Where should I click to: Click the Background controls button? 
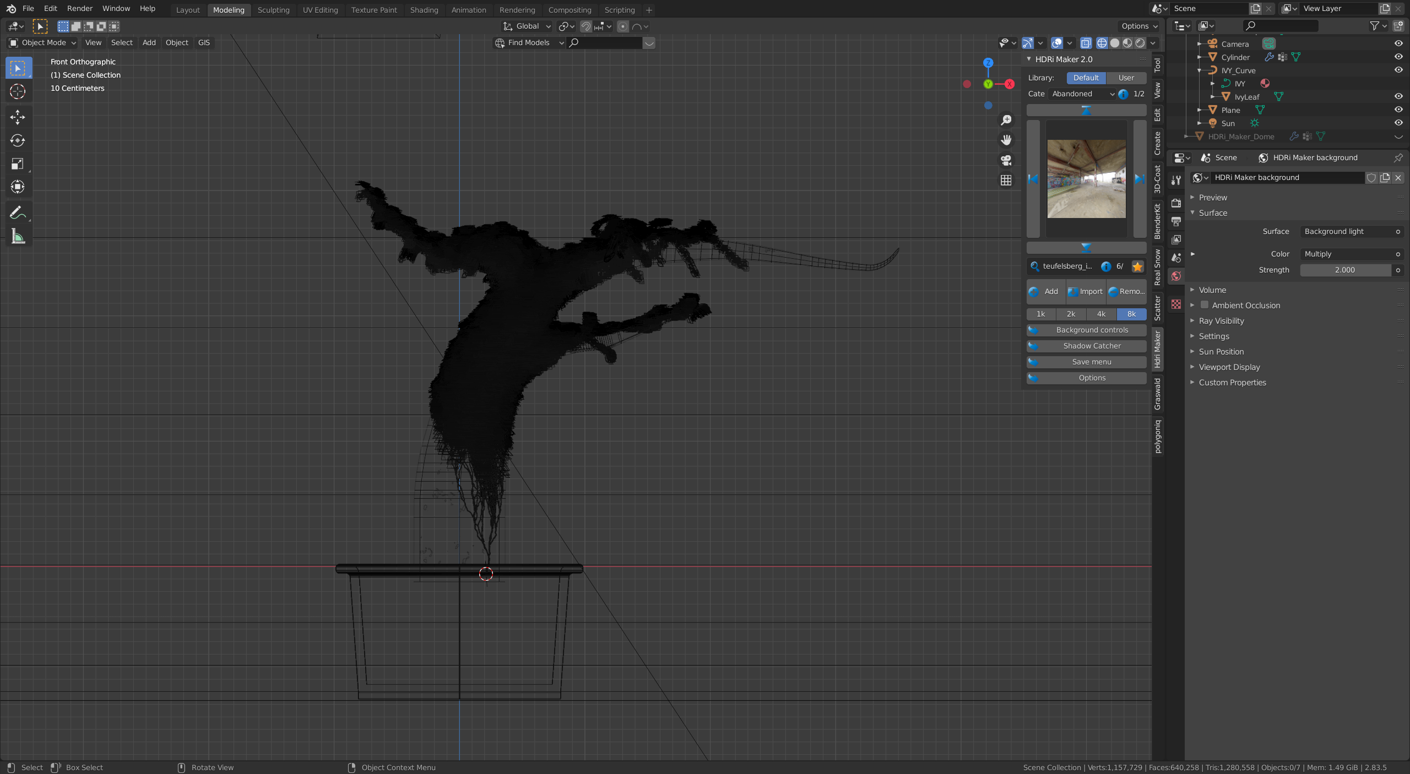[x=1091, y=330]
